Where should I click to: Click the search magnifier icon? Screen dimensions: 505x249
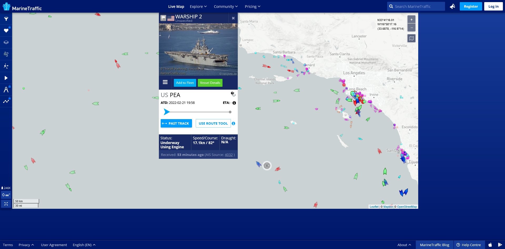[391, 6]
